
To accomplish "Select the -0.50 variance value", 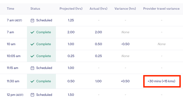I will (125, 44).
